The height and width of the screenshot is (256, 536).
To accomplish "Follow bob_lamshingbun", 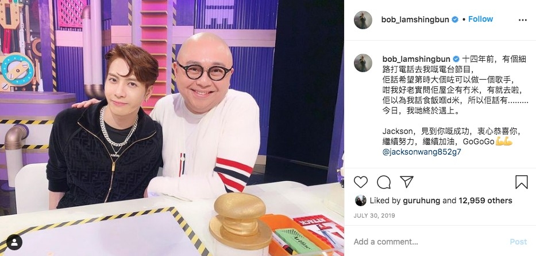I will (x=481, y=19).
